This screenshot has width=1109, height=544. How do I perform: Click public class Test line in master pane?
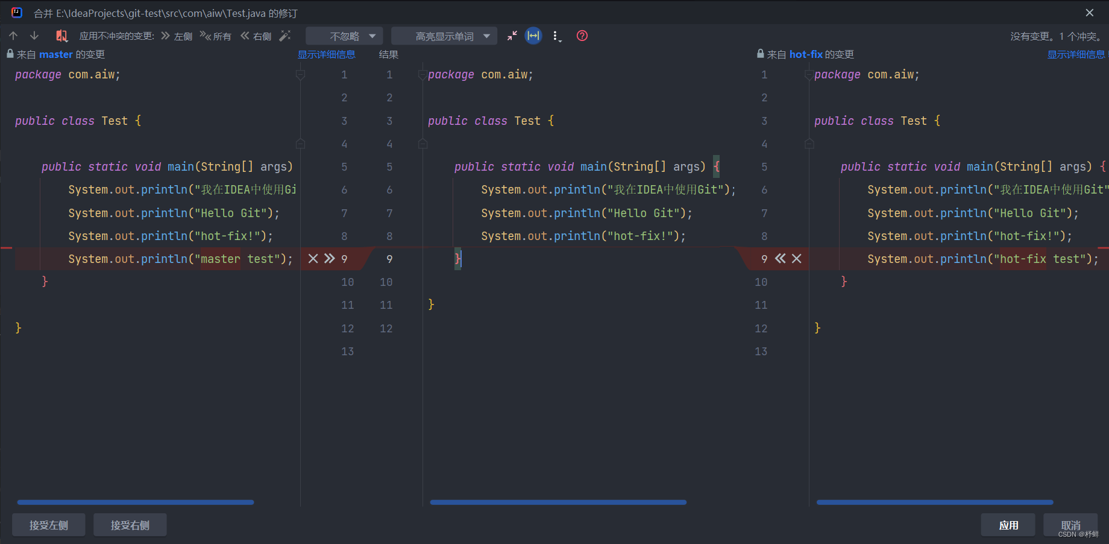pos(78,121)
